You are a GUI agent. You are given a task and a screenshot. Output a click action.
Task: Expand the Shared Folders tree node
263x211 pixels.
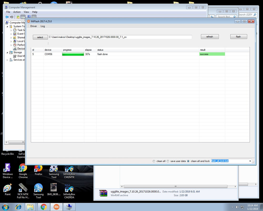click(x=11, y=38)
